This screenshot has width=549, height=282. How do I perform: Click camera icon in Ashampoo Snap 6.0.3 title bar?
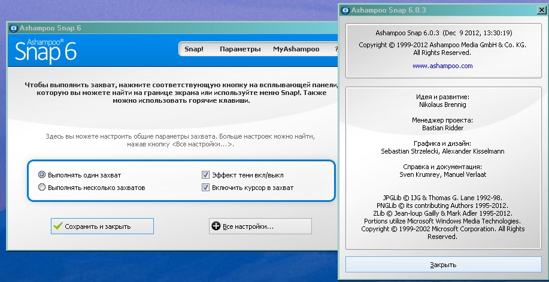click(x=345, y=10)
